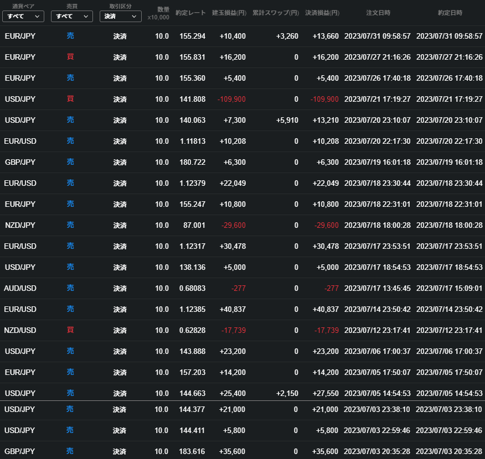485x459 pixels.
Task: Click the loss -29,600 in 決済損益 column
Action: [x=327, y=225]
